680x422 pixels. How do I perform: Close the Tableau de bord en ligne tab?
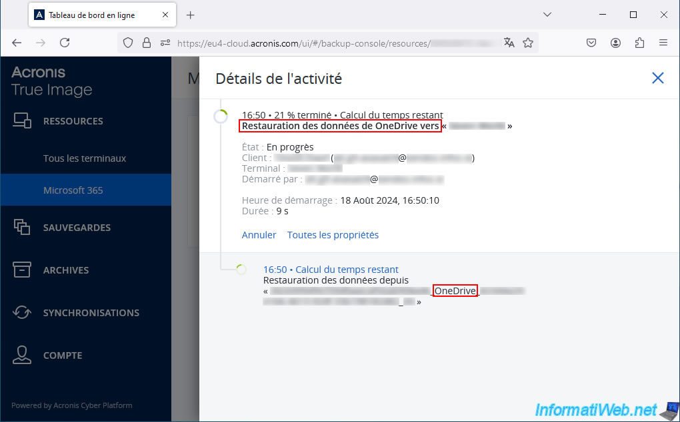coord(165,15)
